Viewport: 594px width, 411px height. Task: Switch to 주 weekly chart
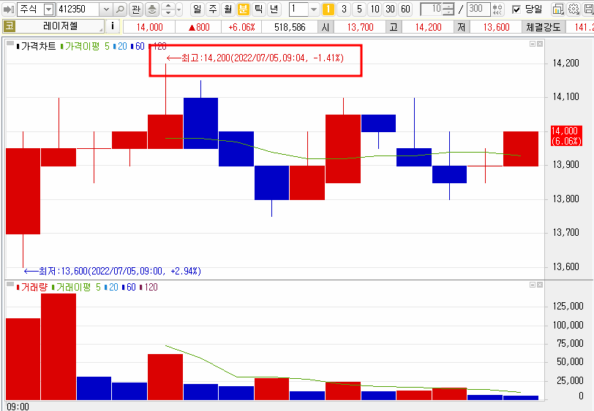(x=213, y=9)
